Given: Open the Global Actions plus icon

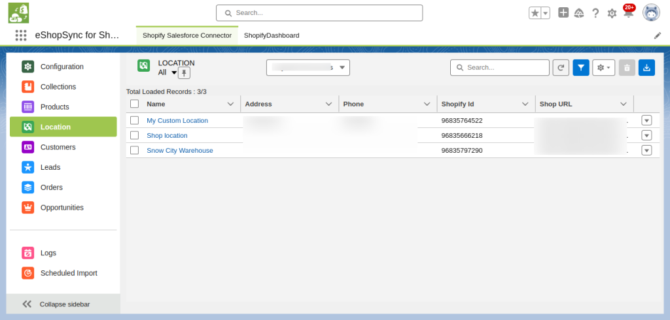Looking at the screenshot, I should 563,13.
